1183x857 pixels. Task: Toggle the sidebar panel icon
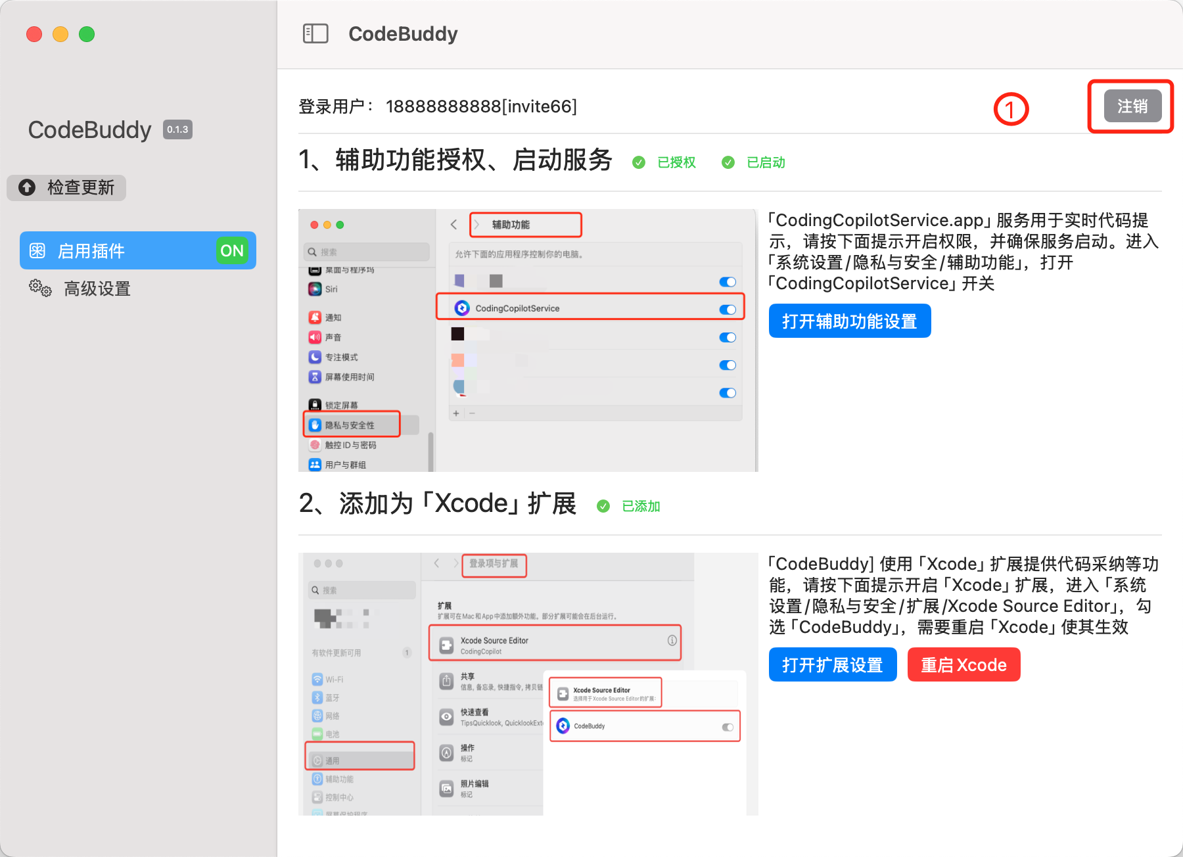pos(315,34)
